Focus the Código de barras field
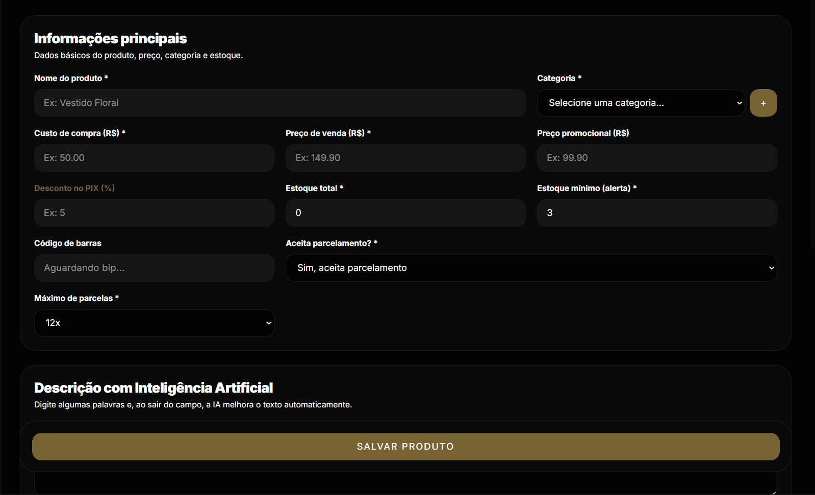This screenshot has width=815, height=495. [x=154, y=268]
